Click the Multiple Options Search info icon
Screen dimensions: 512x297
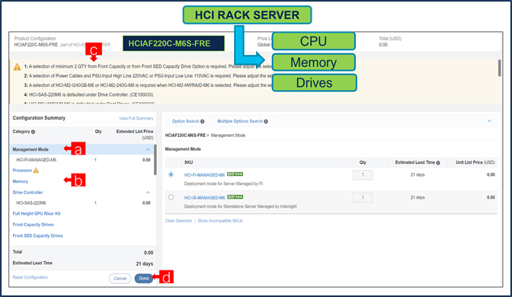coord(266,121)
